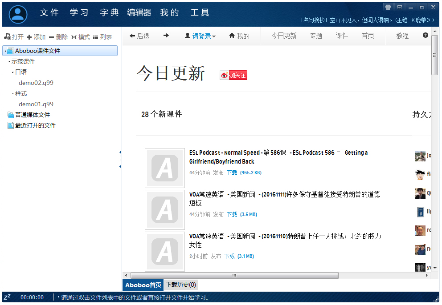Click the skin (shirt) icon in title bar
Image resolution: width=442 pixels, height=305 pixels.
[388, 7]
